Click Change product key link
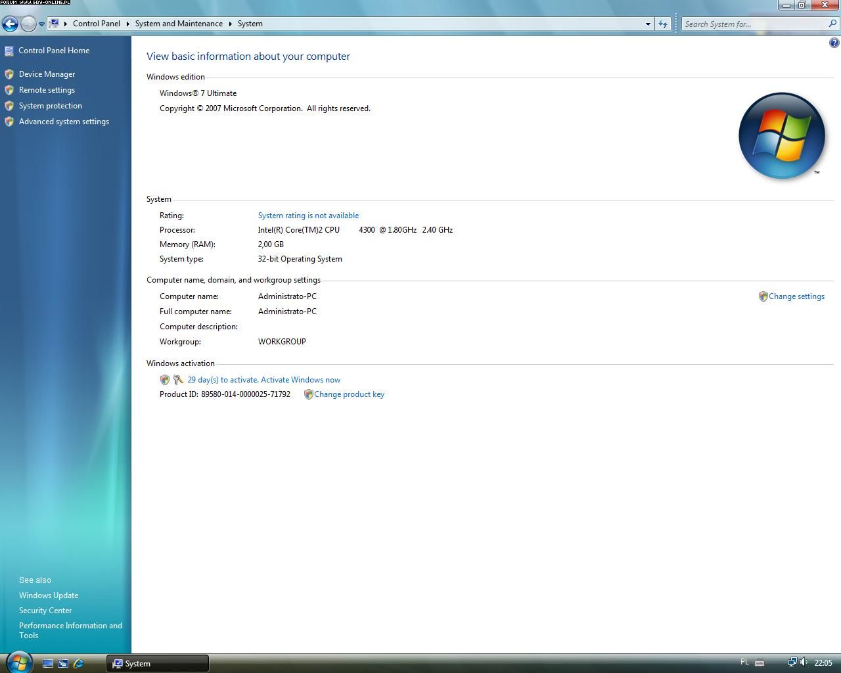 click(349, 394)
